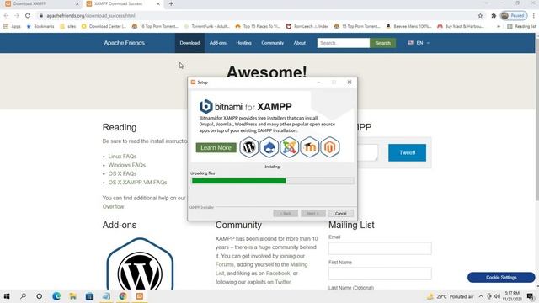
Task: Switch to Chrome from taskbar
Action: (123, 296)
